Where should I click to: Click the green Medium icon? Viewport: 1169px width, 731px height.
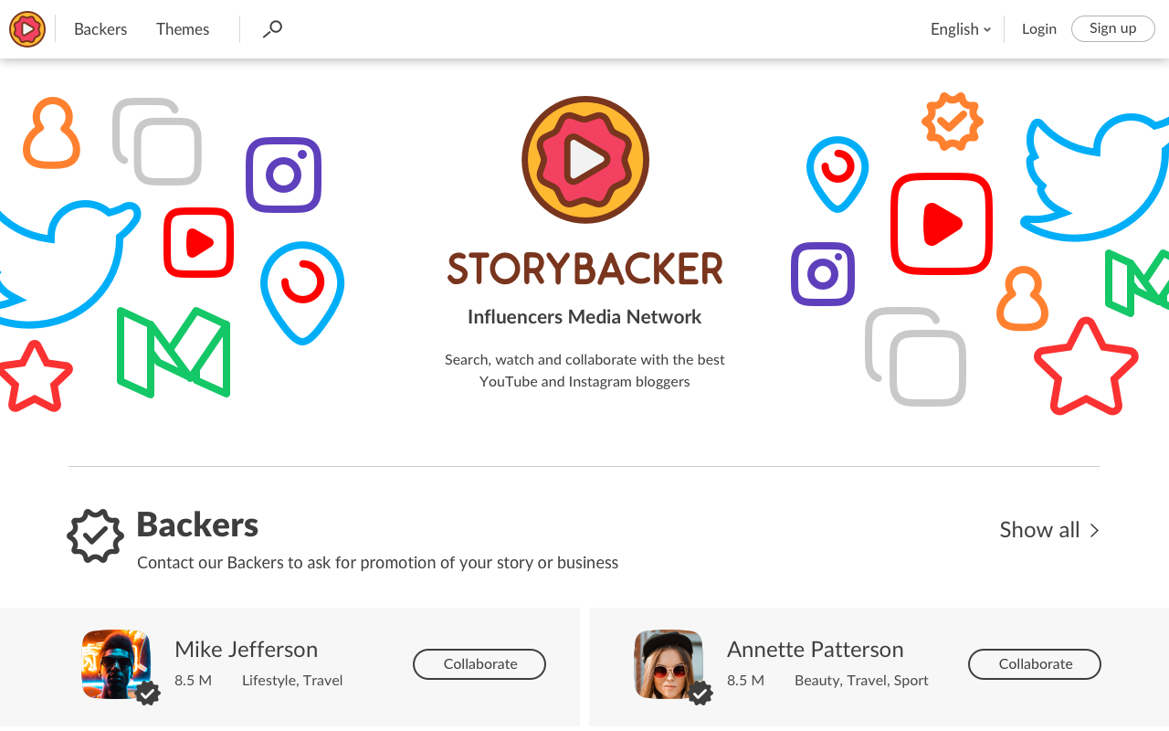174,352
